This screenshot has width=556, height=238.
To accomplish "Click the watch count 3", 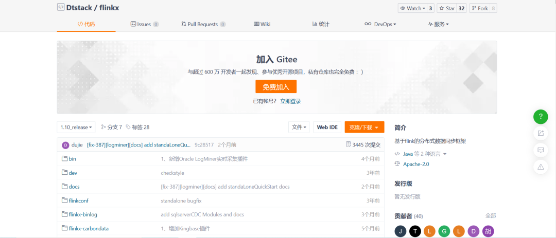I will click(x=430, y=8).
